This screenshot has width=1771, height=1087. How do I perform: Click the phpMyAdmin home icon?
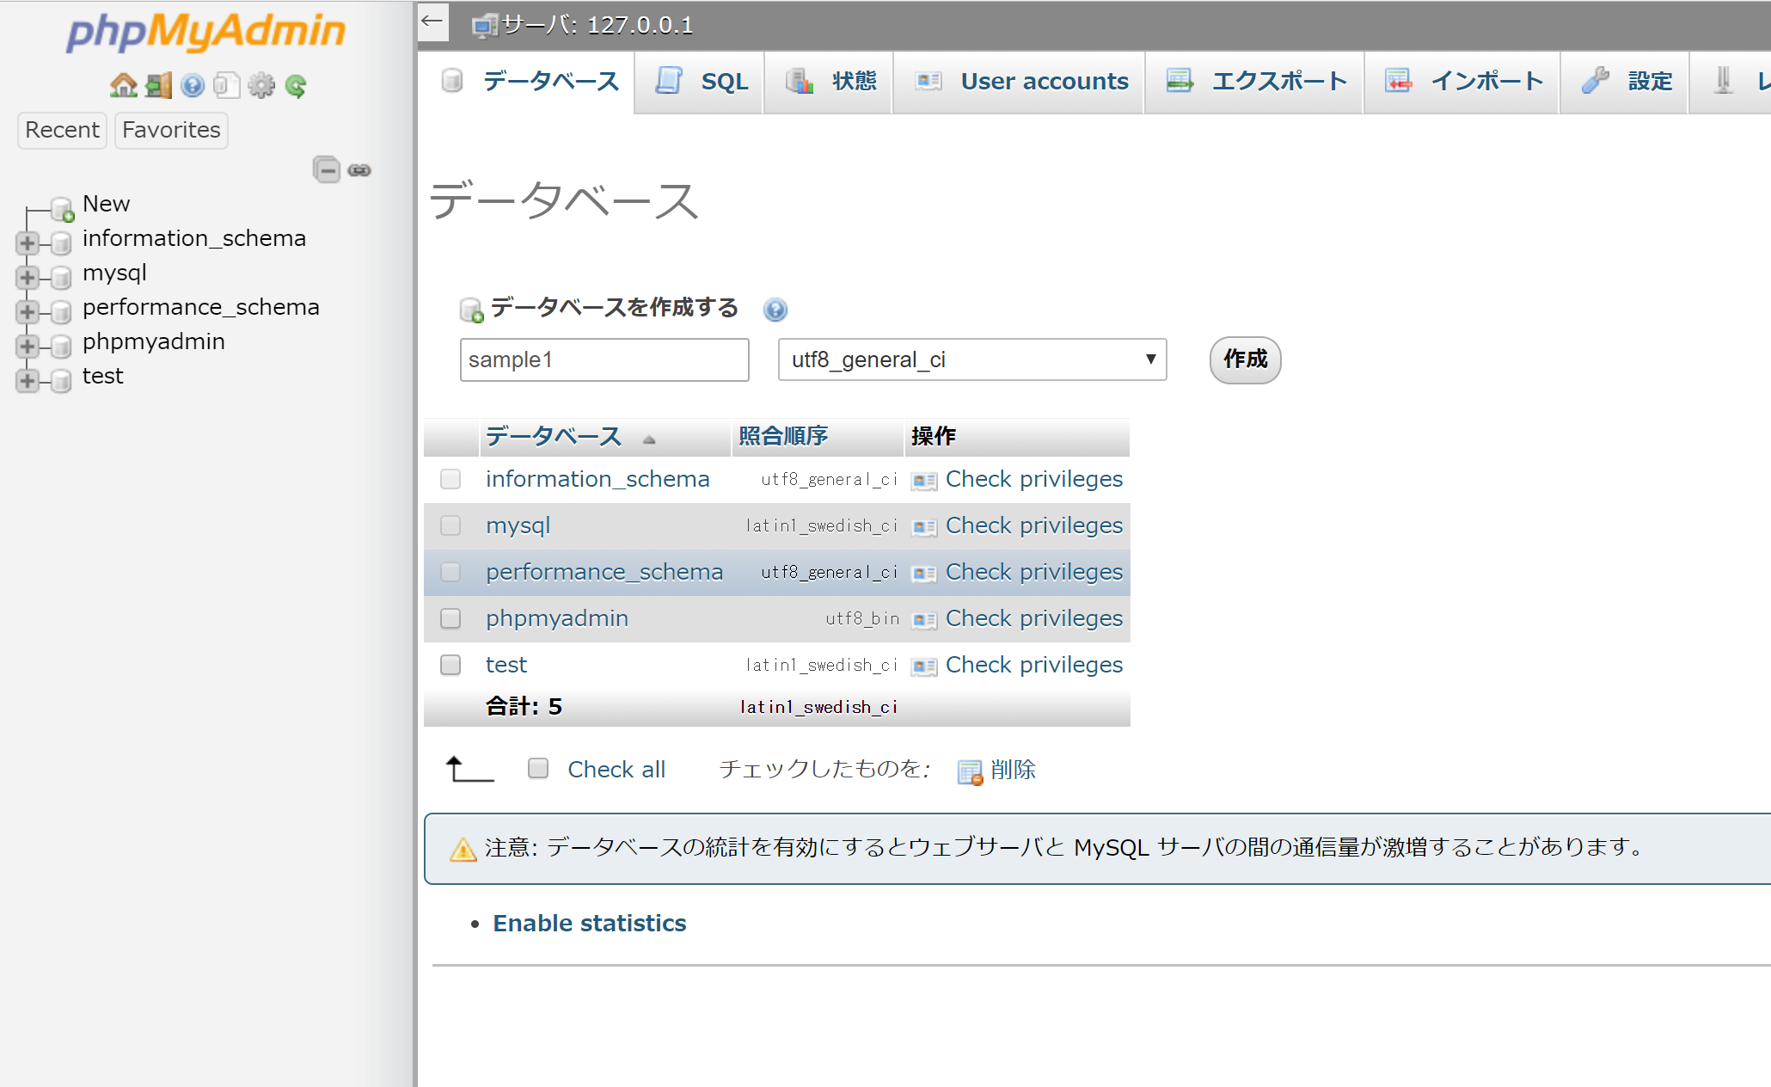(123, 84)
